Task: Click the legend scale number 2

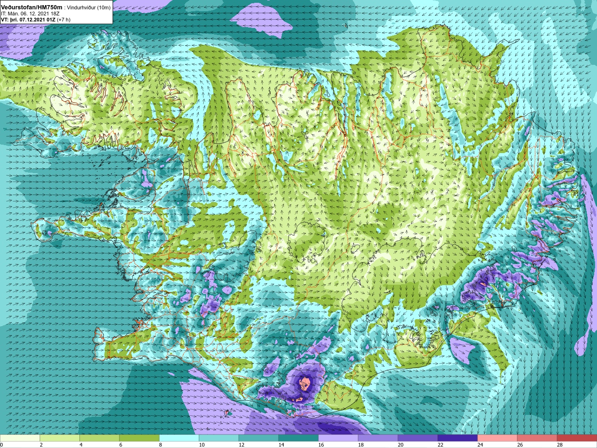Action: pyautogui.click(x=41, y=445)
